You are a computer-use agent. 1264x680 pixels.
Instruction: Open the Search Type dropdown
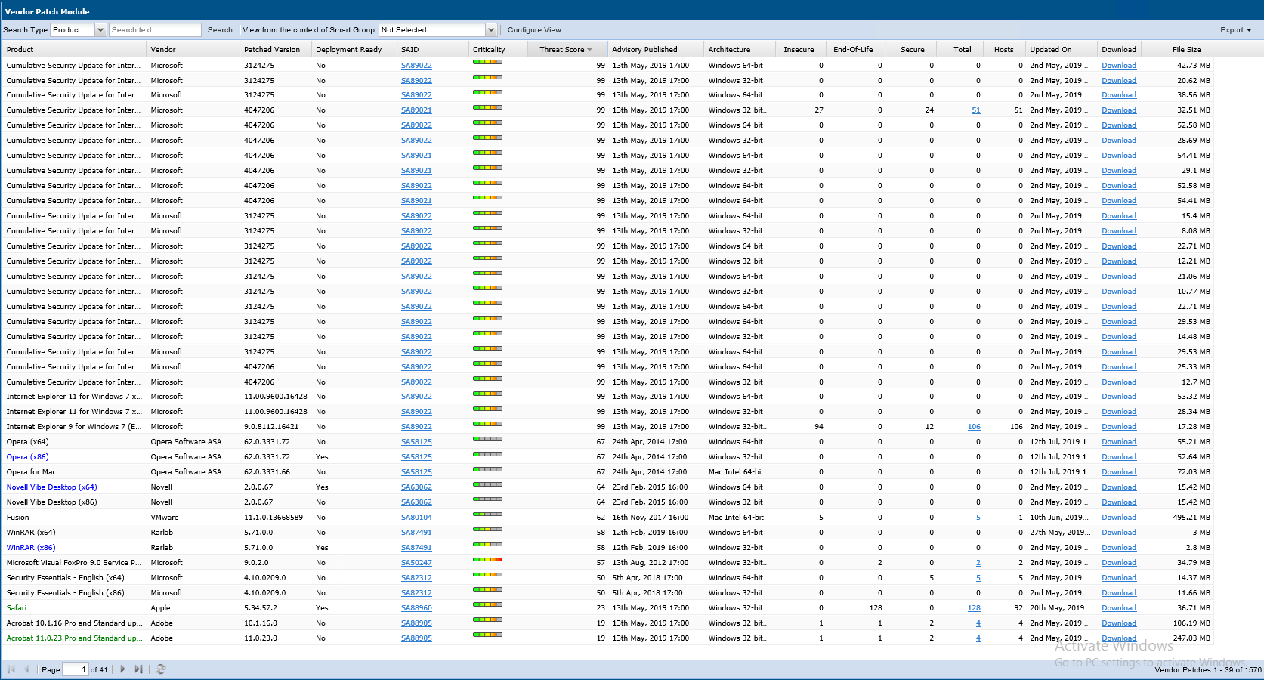point(100,30)
